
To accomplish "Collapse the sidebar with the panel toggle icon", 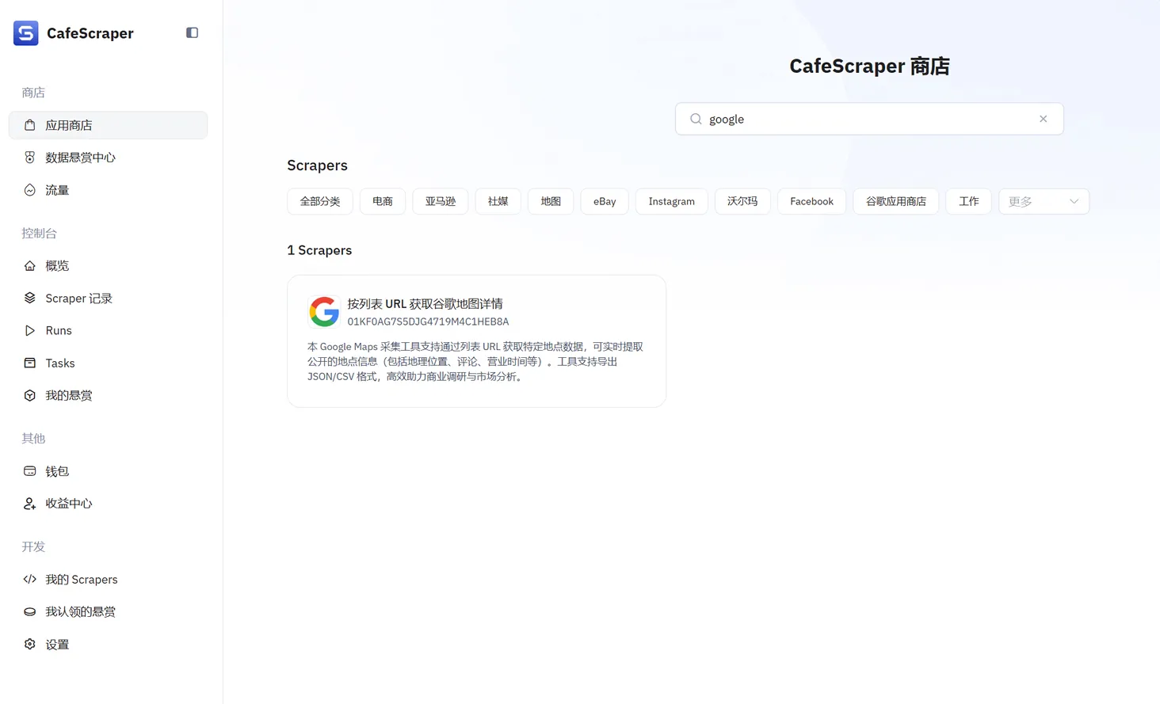I will [192, 32].
